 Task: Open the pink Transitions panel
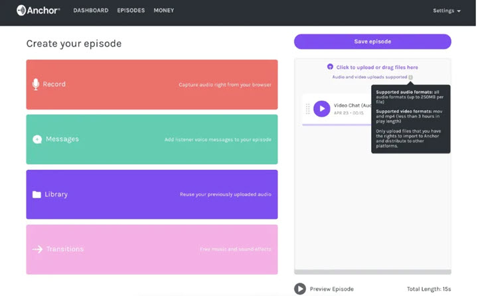(x=152, y=250)
